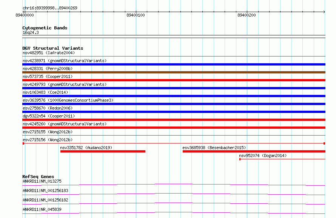
Task: Click the red bar of nsv573735
Action: coord(174,80)
